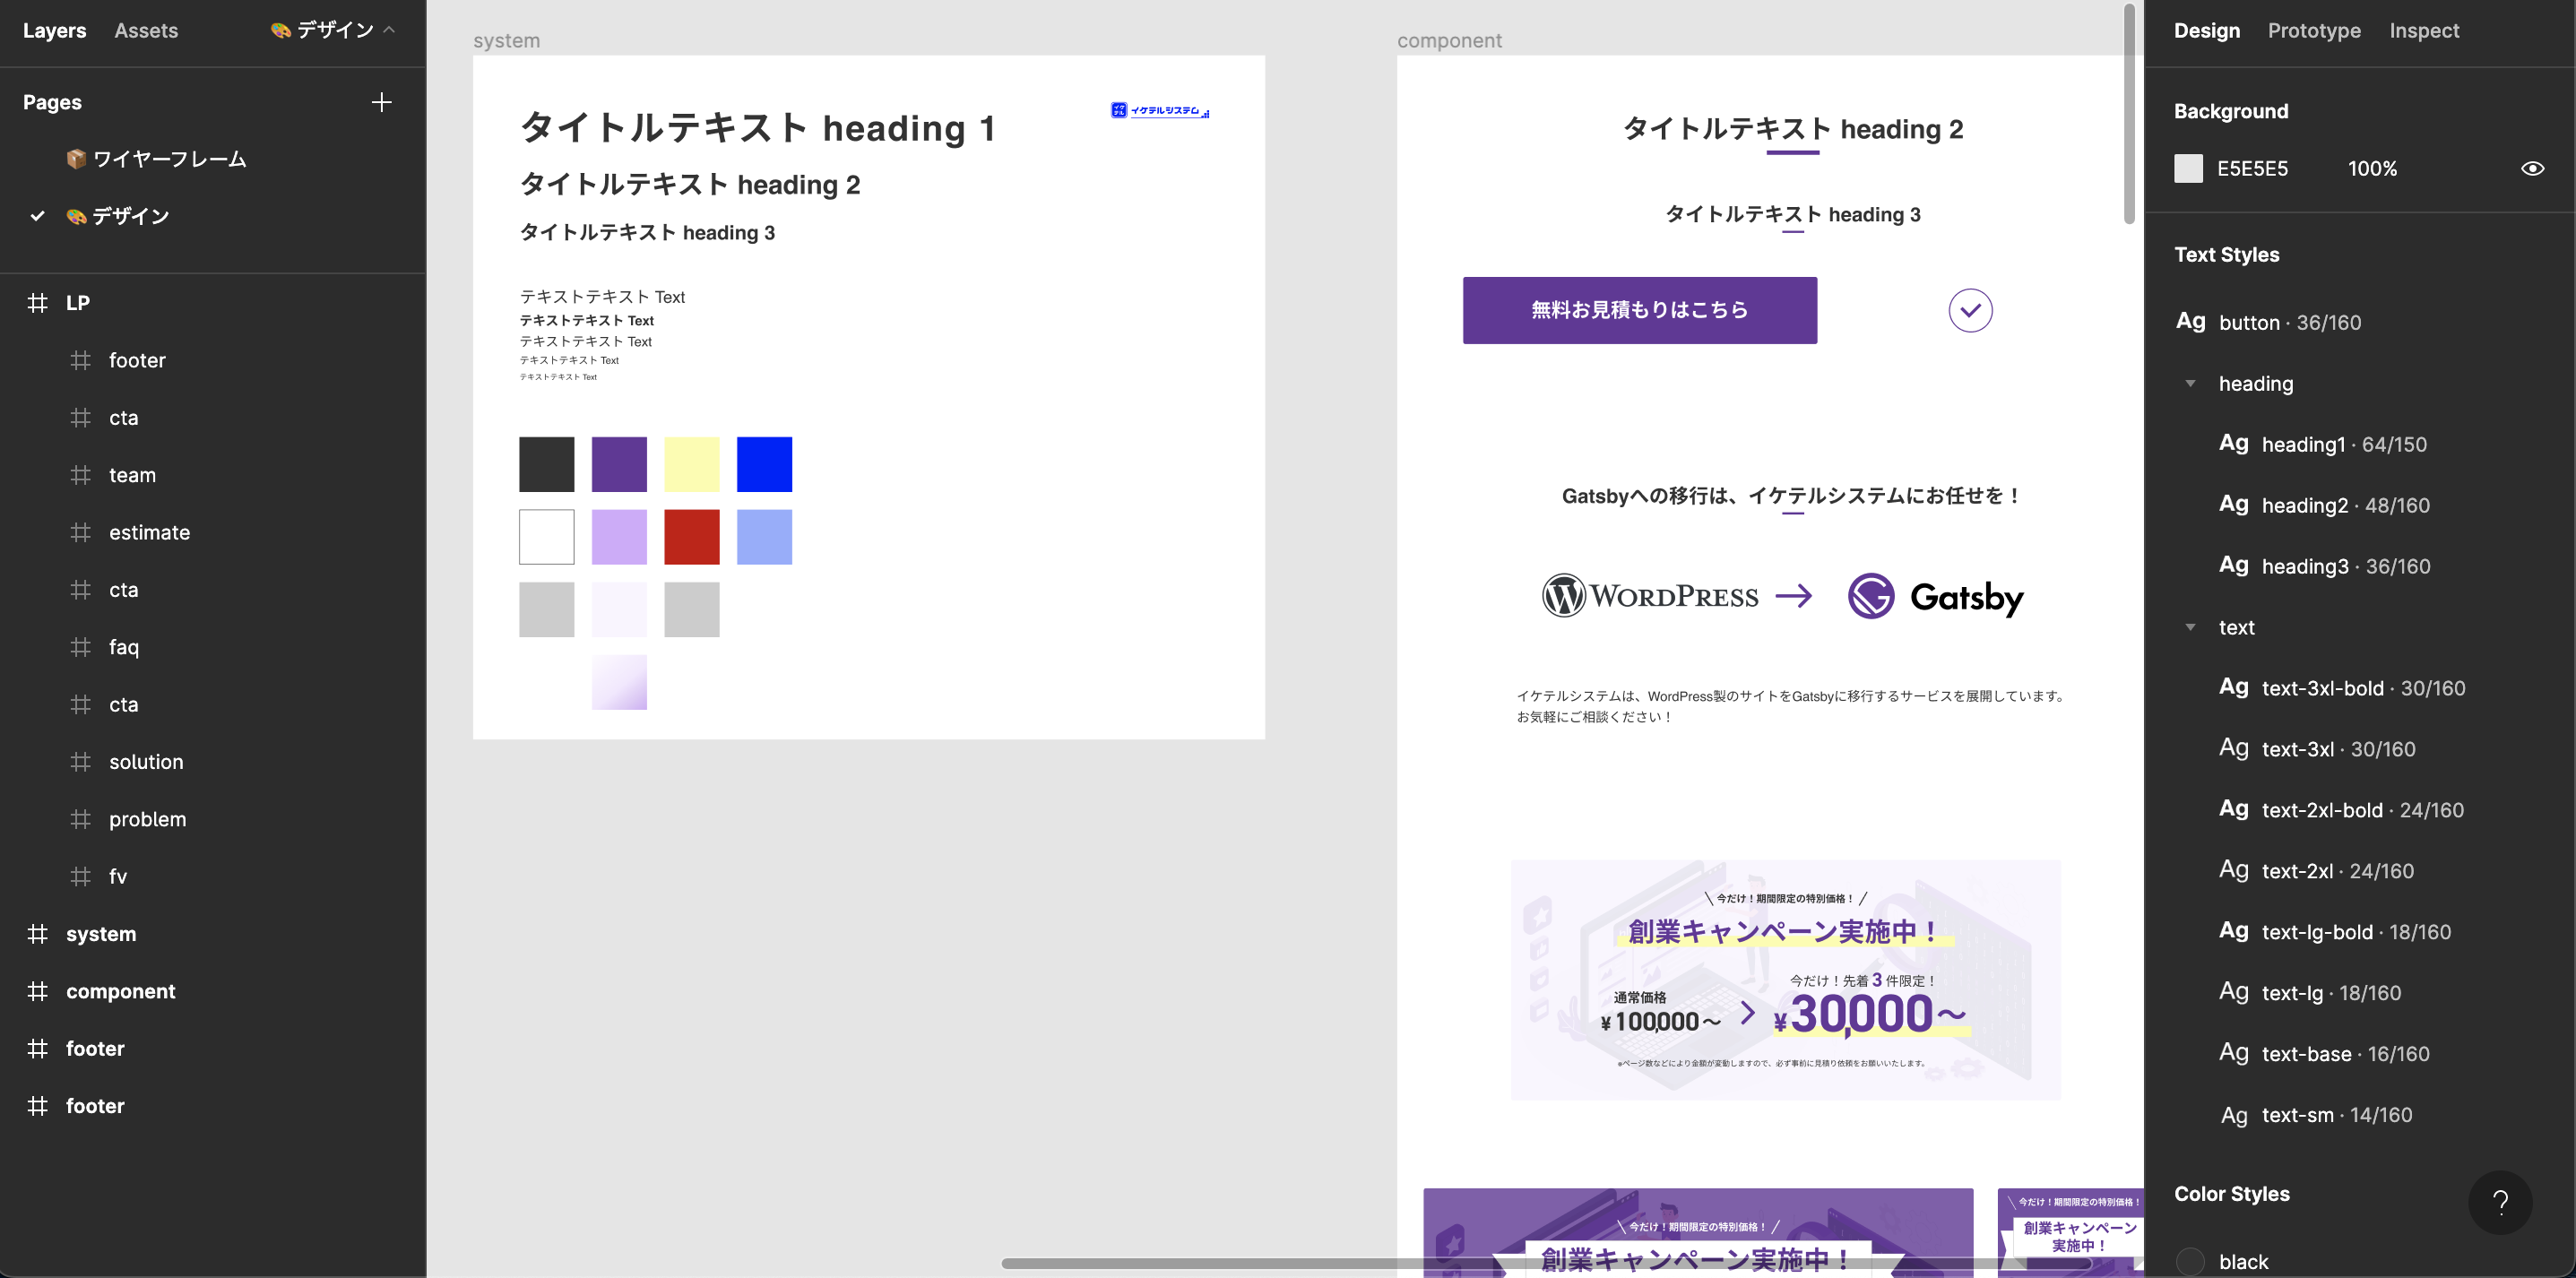The width and height of the screenshot is (2576, 1278).
Task: Click the frame icon beside the estimate layer
Action: click(81, 532)
